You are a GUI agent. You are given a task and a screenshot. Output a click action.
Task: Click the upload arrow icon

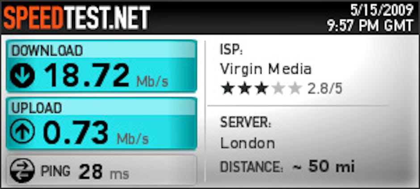click(22, 132)
